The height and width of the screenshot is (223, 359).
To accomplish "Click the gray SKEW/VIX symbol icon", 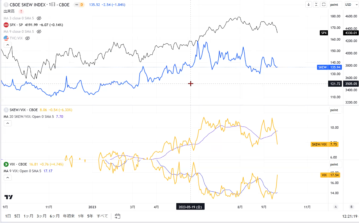I will pos(6,110).
